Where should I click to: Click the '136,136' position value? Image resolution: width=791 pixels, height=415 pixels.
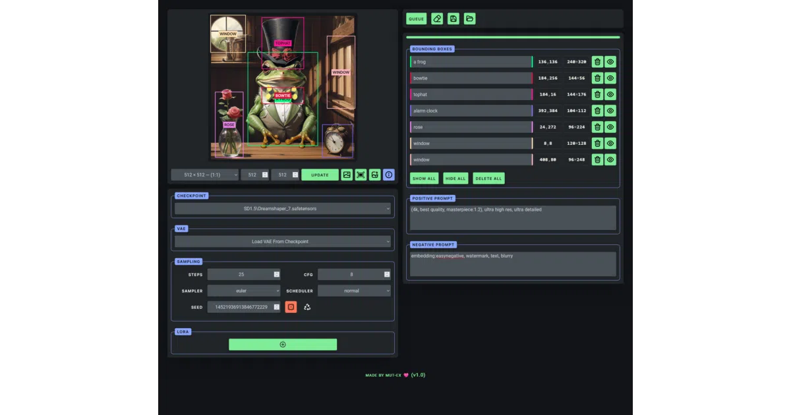[548, 62]
